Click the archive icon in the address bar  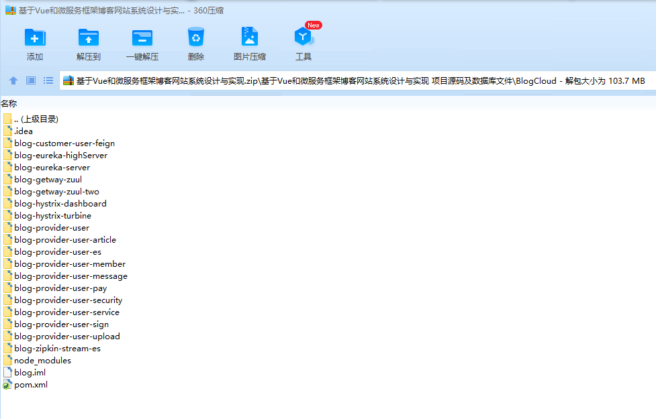click(68, 80)
